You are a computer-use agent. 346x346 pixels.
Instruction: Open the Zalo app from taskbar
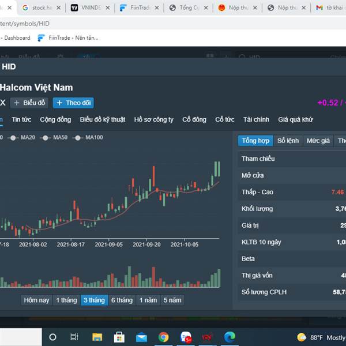pyautogui.click(x=186, y=337)
